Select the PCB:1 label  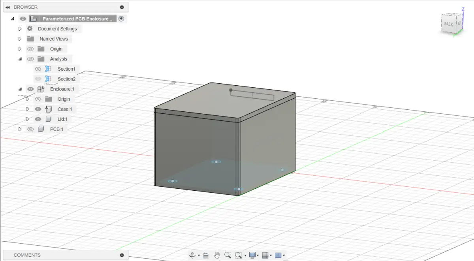point(56,129)
